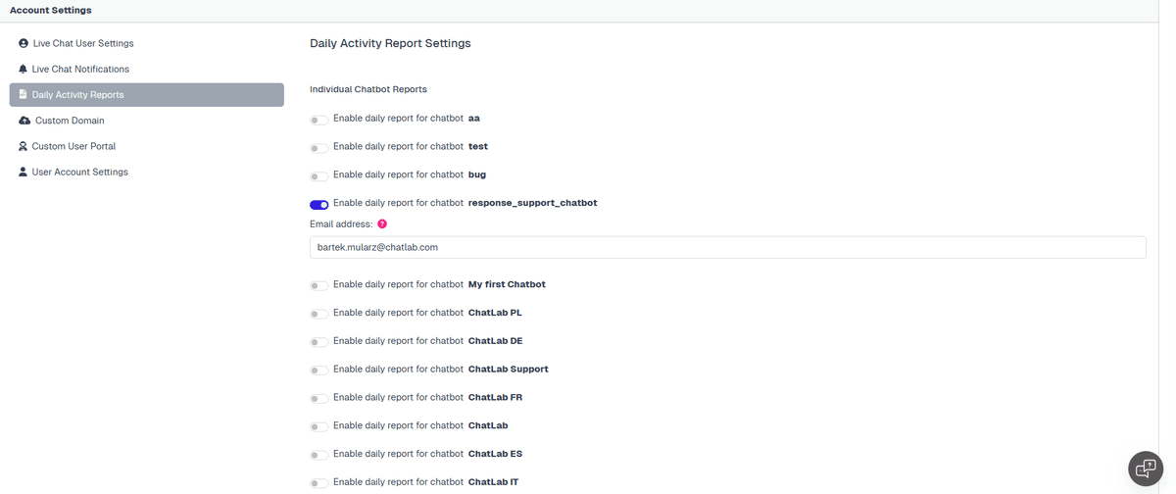Open Live Chat Notifications settings
The width and height of the screenshot is (1176, 494).
point(80,70)
